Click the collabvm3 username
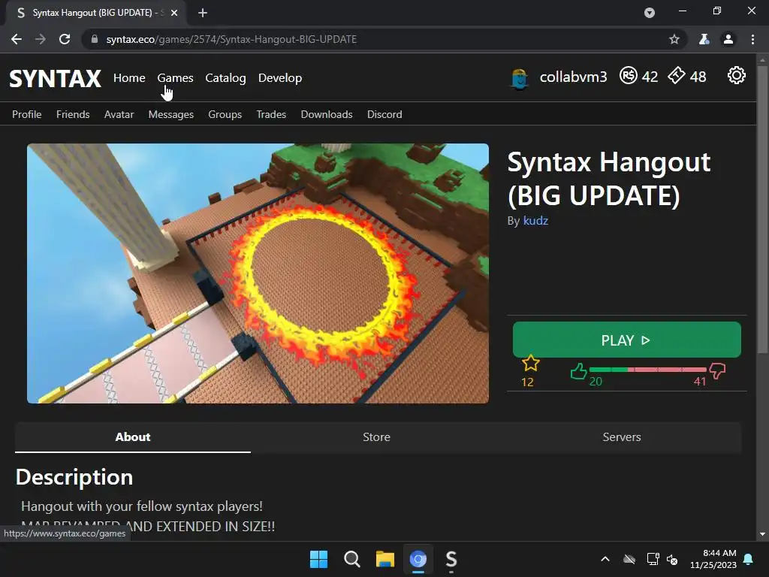This screenshot has width=769, height=577. [573, 77]
